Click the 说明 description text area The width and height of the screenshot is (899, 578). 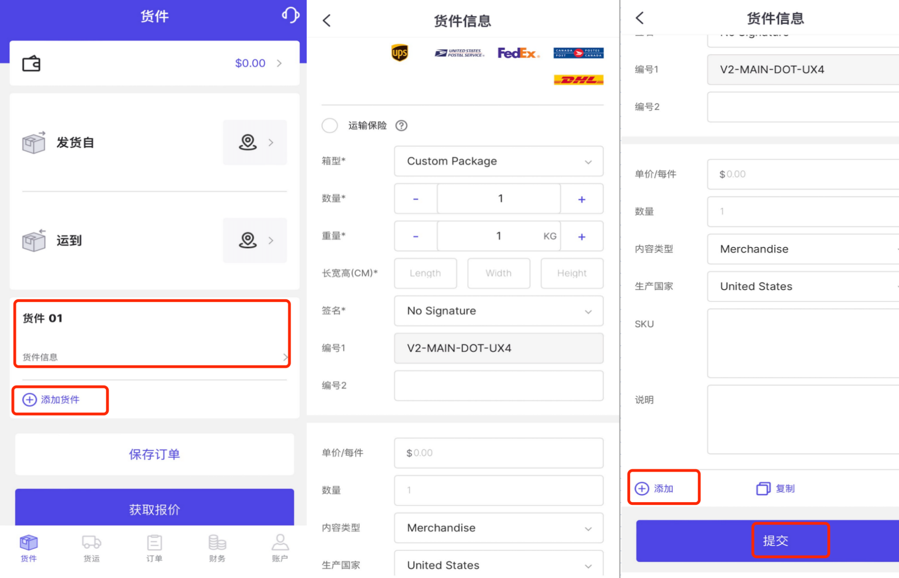[803, 420]
